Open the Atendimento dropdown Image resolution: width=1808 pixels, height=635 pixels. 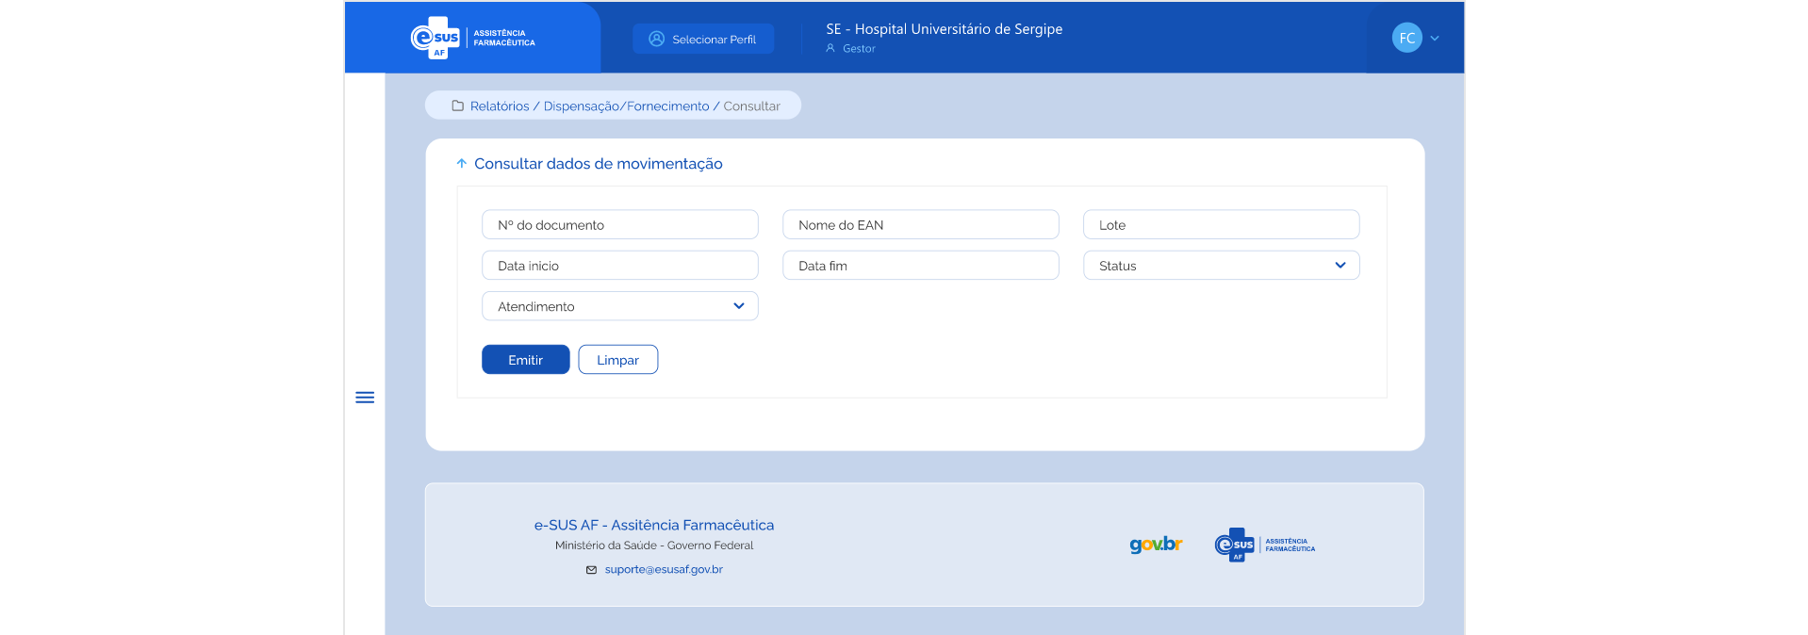(619, 306)
